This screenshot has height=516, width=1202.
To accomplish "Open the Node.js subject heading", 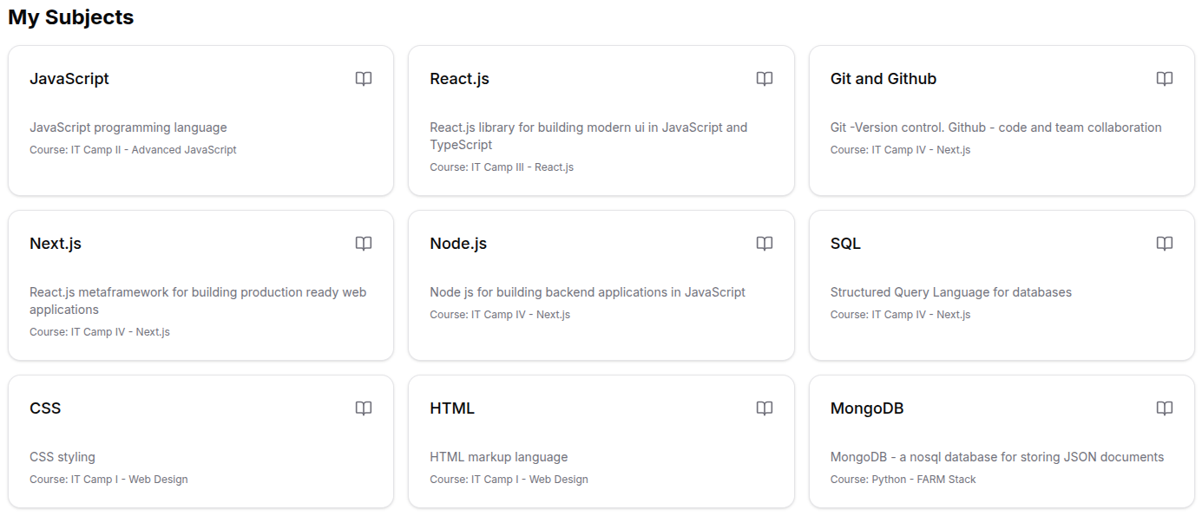I will [x=458, y=244].
